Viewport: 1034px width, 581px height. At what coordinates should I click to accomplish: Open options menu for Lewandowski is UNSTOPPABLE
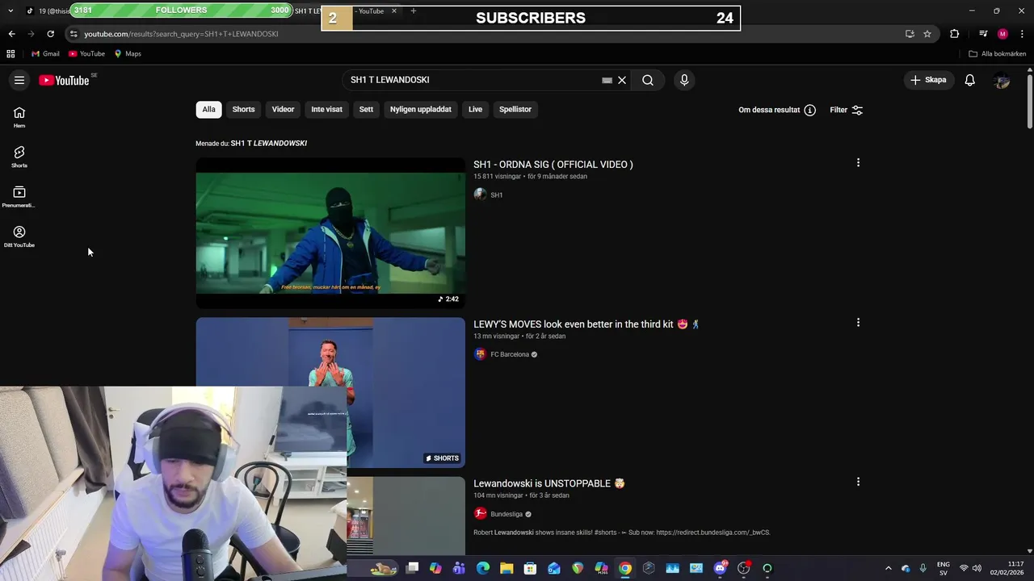tap(858, 482)
